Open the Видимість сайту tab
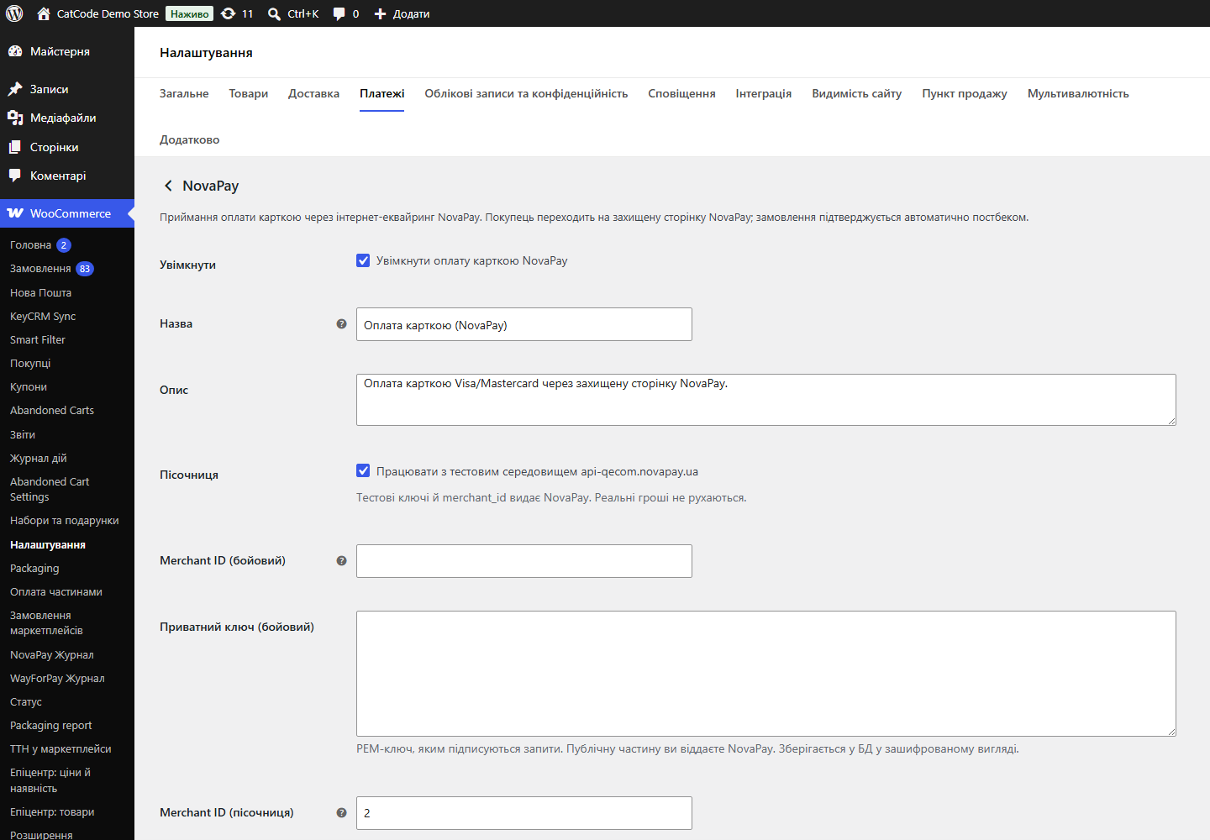Viewport: 1210px width, 840px height. 856,93
